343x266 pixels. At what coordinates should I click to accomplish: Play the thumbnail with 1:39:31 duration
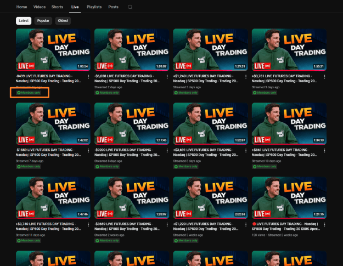pos(210,49)
